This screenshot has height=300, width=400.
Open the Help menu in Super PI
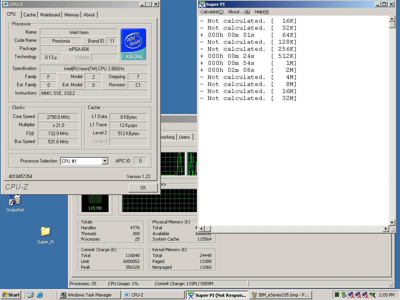point(262,12)
